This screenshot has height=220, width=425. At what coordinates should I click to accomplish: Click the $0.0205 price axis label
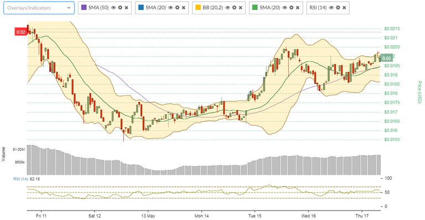pos(392,47)
